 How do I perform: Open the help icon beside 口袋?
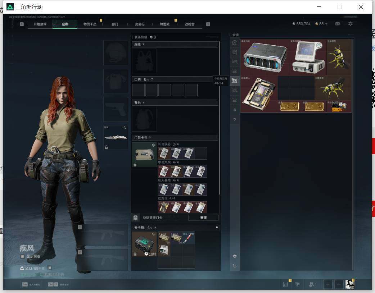(x=152, y=79)
